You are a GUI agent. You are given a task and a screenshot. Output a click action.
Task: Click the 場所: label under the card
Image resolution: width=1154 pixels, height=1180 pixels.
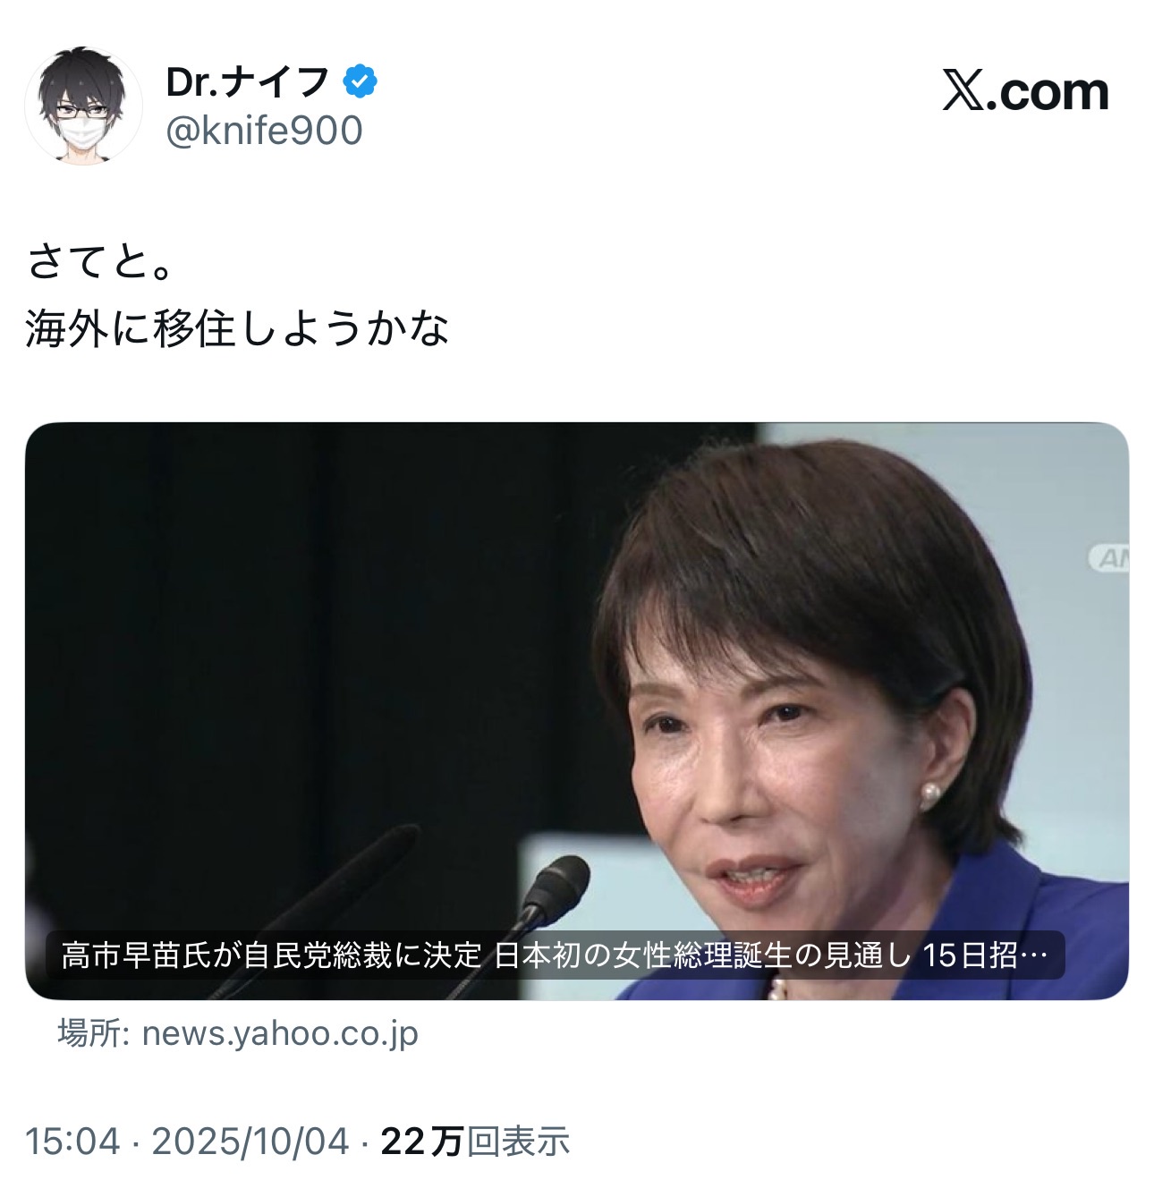96,1033
